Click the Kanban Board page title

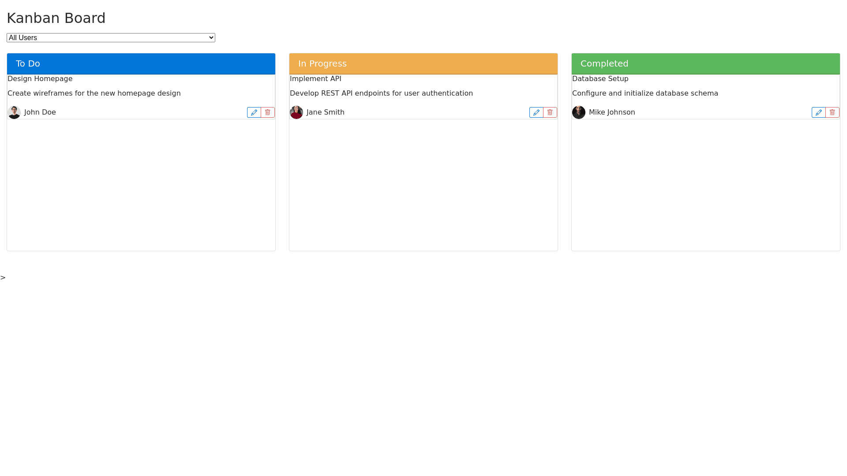(56, 18)
